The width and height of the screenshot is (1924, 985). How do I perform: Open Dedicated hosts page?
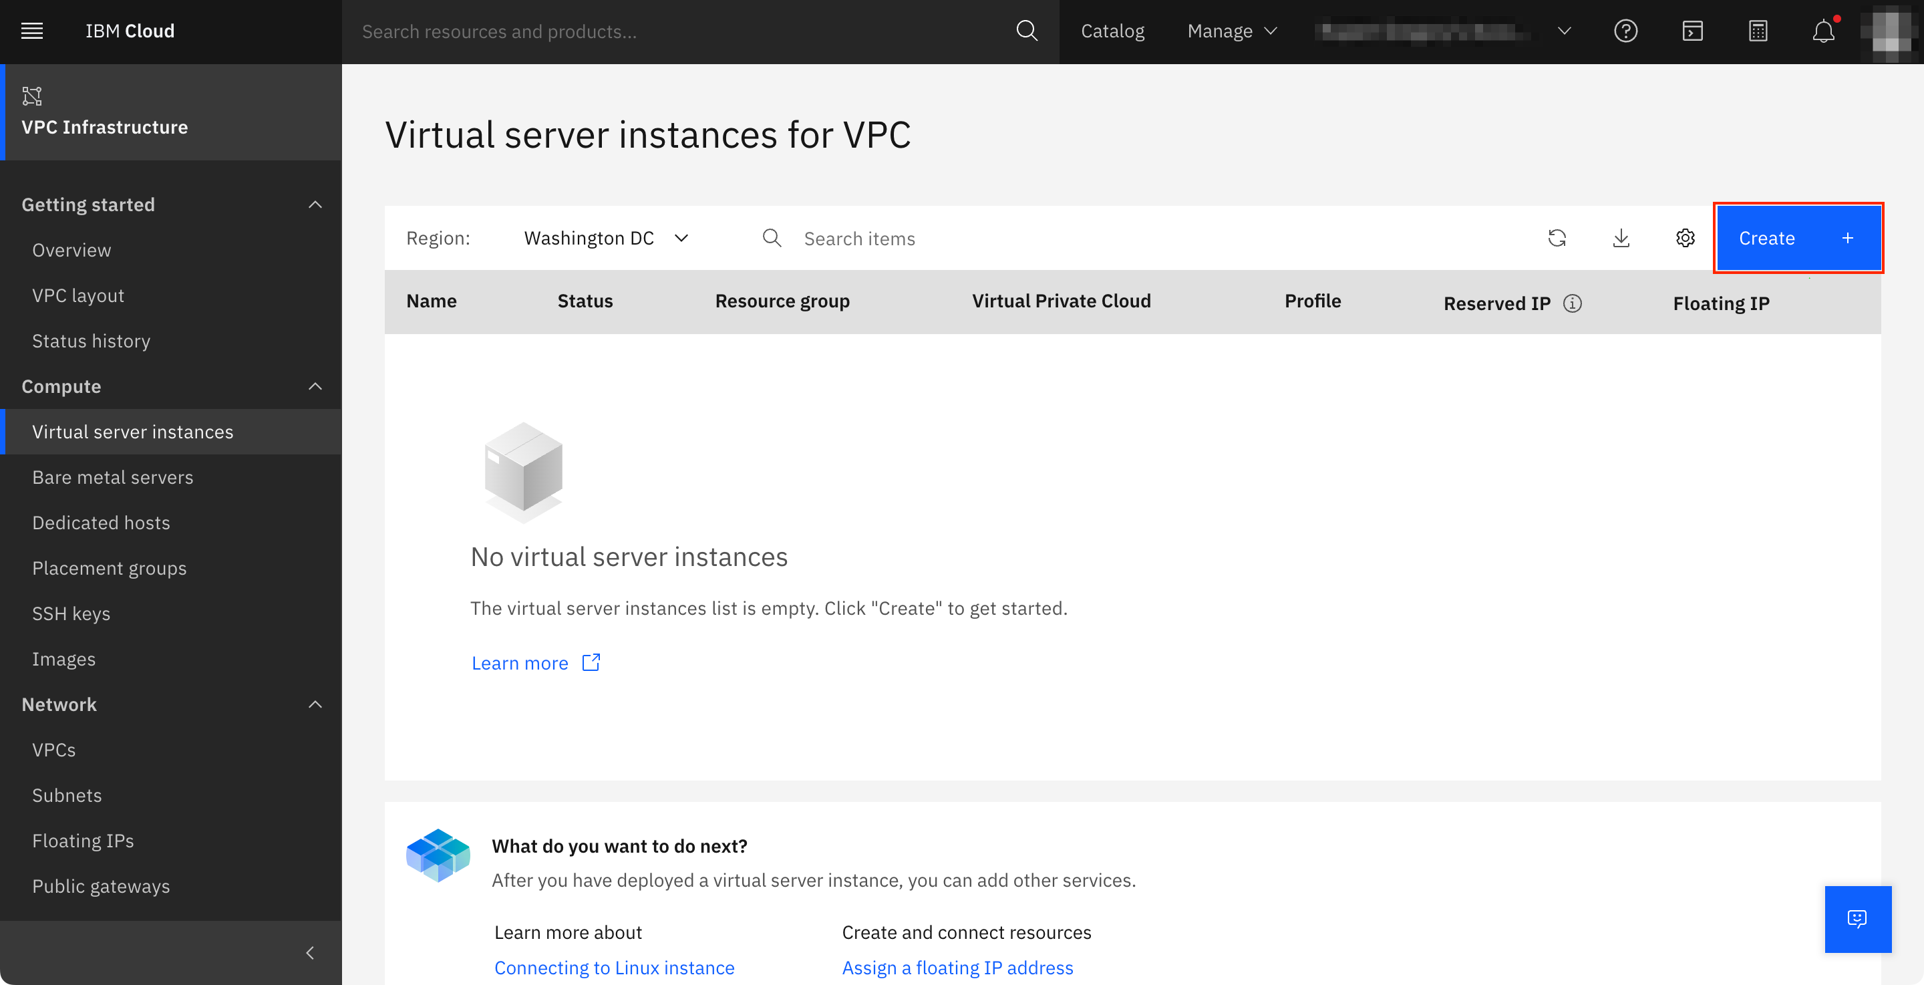(101, 523)
